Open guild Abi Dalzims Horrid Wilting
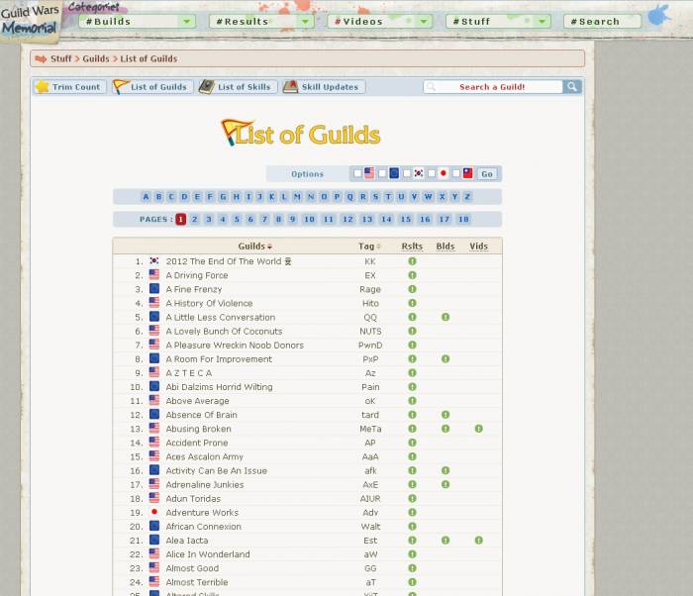 (x=219, y=387)
